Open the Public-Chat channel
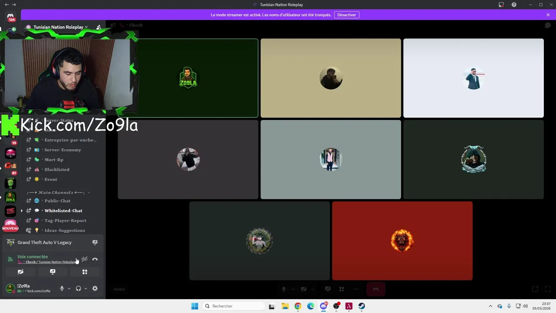Image resolution: width=556 pixels, height=313 pixels. [63, 201]
